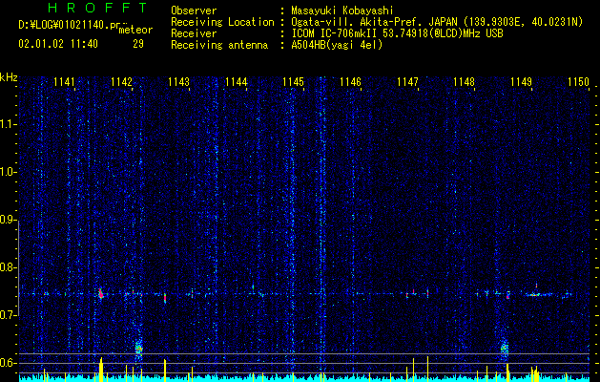Viewport: 600px width, 382px height.
Task: Click the 0.7 frequency axis label
Action: point(8,315)
